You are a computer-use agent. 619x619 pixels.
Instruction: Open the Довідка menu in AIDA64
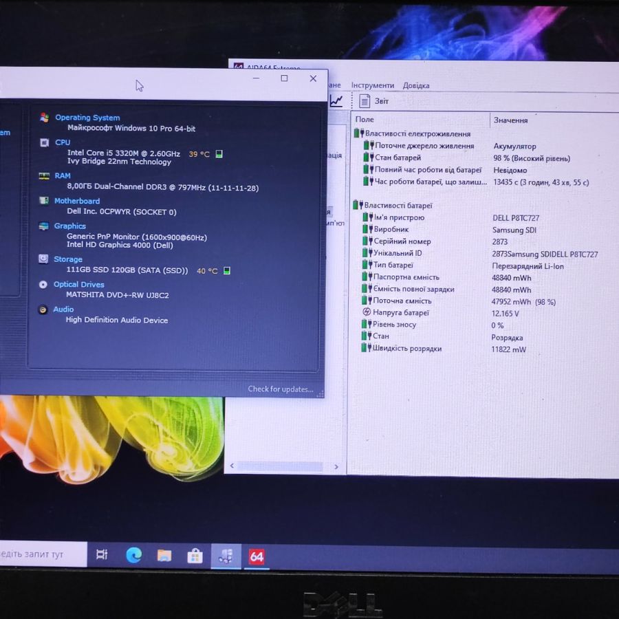(415, 85)
